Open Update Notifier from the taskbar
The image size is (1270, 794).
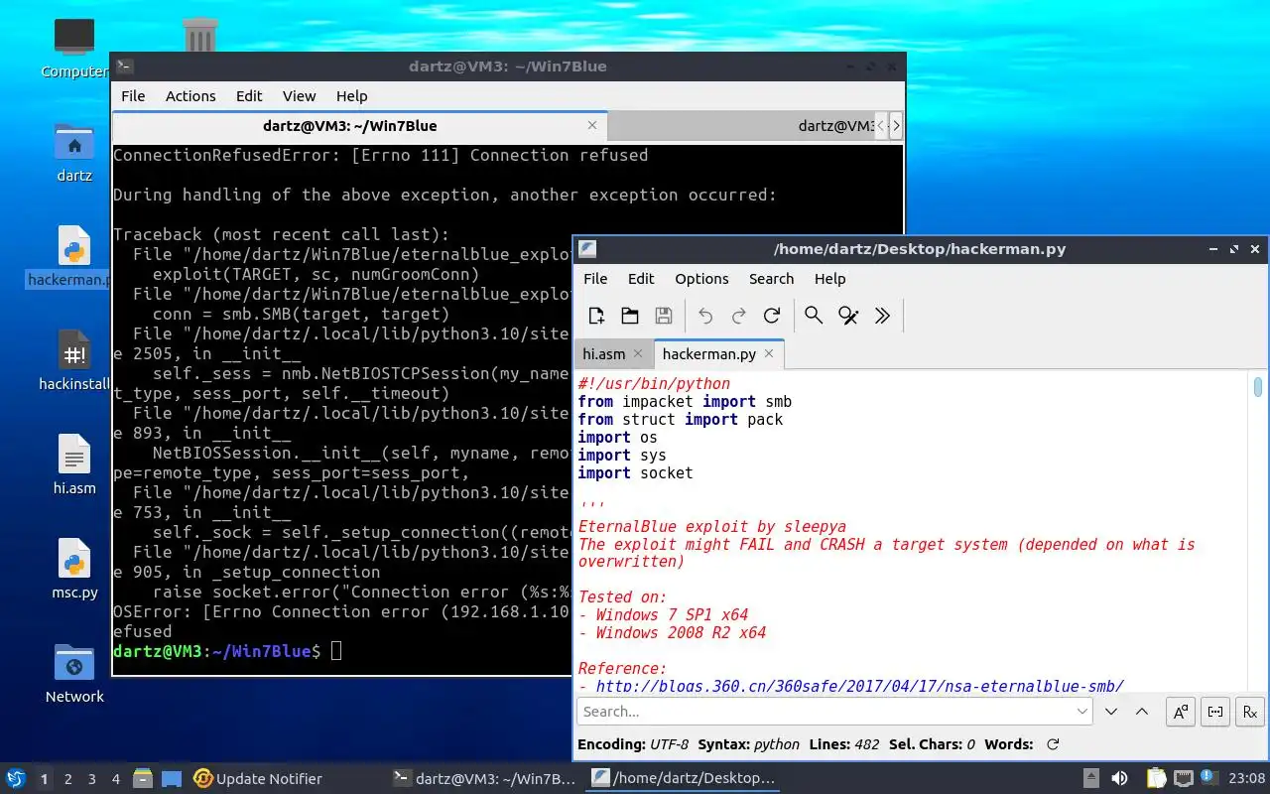pos(258,778)
